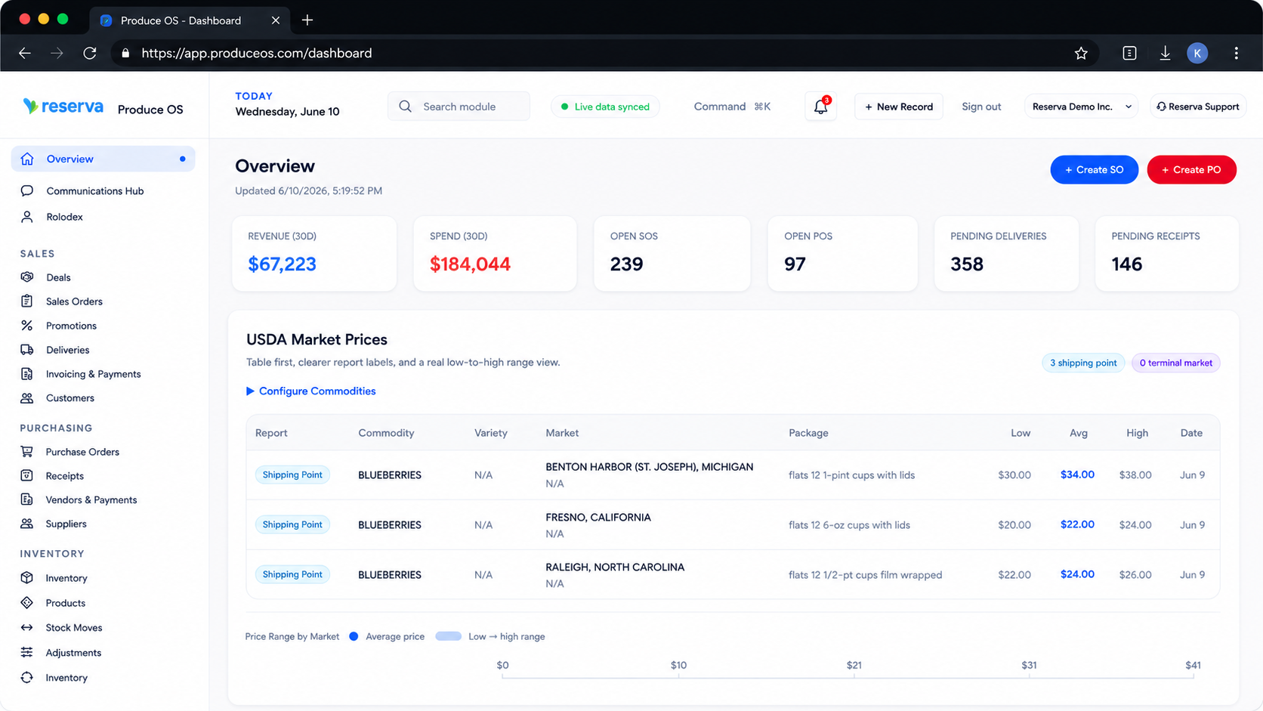Reload the page in browser

pos(90,53)
